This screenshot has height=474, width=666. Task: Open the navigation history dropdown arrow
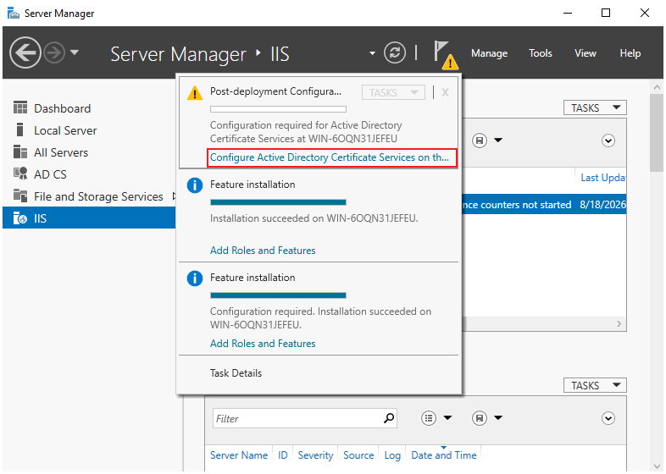point(75,52)
